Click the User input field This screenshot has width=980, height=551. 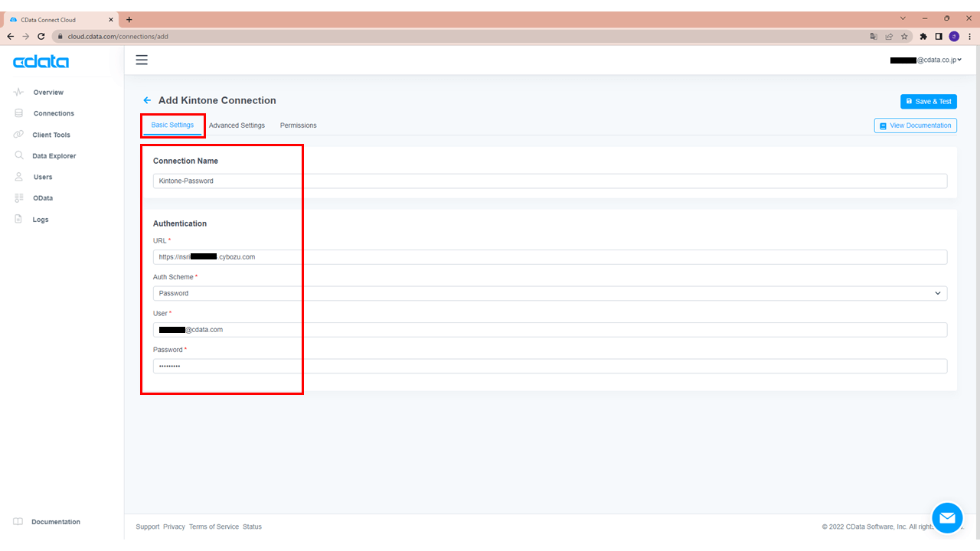tap(550, 330)
